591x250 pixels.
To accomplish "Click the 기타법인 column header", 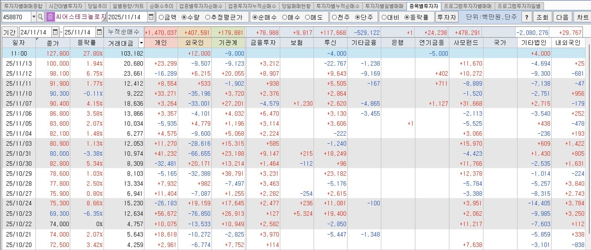I will click(x=534, y=43).
